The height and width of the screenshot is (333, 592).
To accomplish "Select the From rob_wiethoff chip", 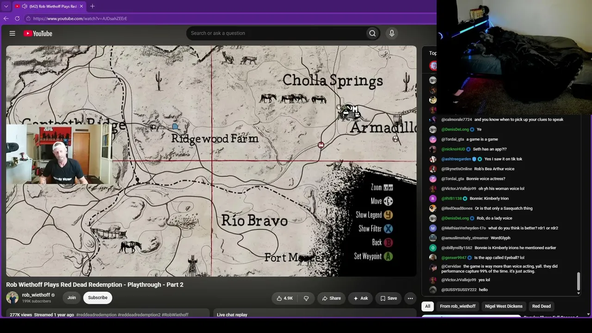I will tap(458, 306).
